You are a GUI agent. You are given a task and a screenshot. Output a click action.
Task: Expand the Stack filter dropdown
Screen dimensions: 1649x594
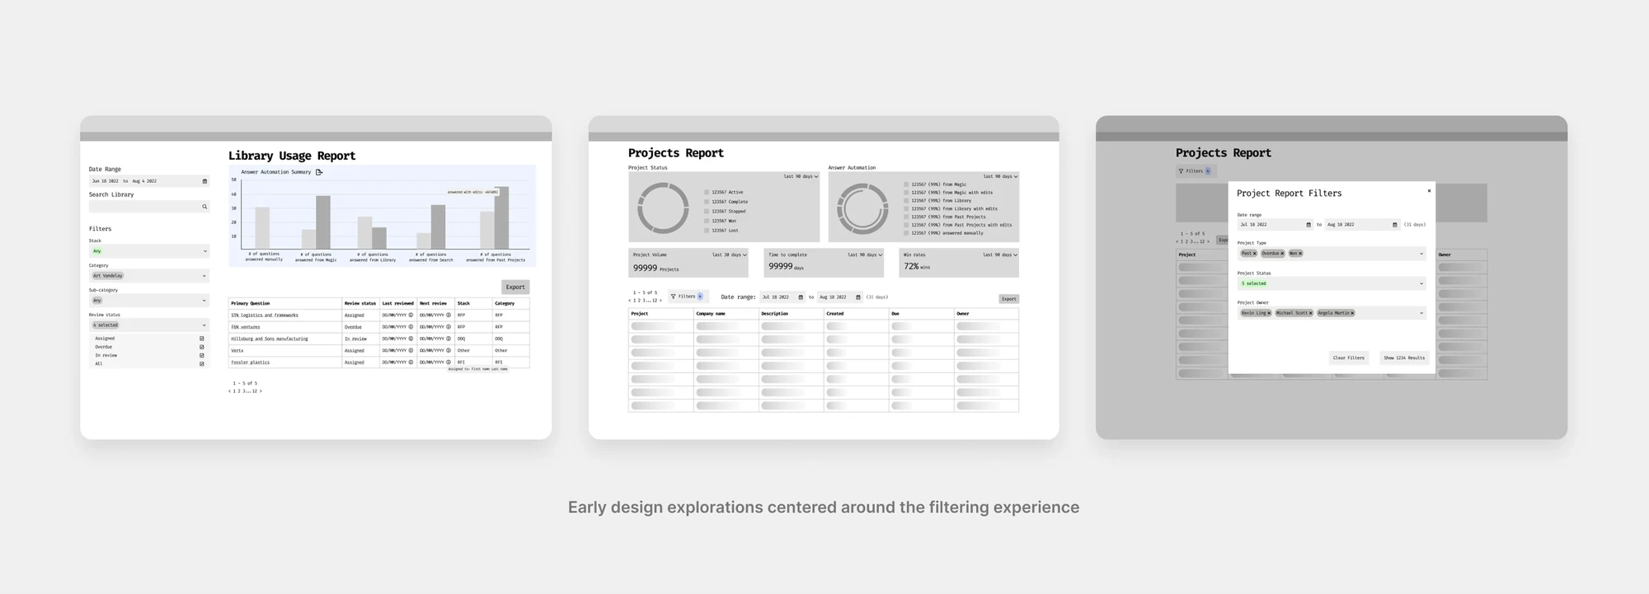(x=149, y=250)
